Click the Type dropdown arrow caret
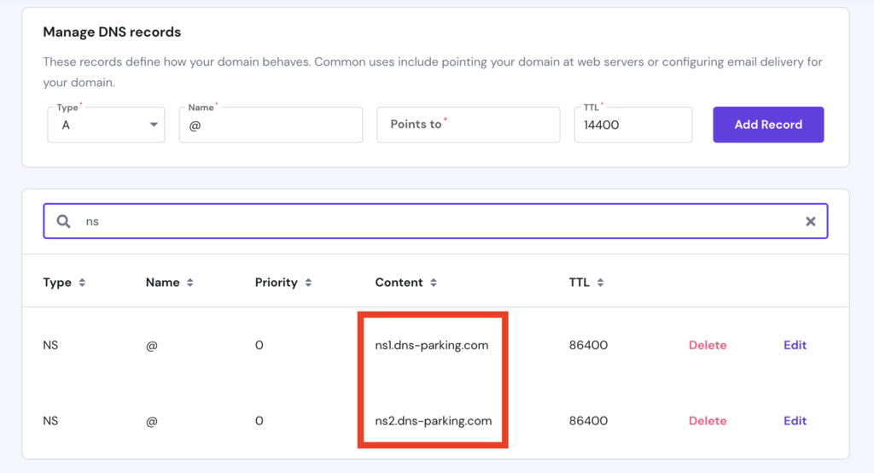Viewport: 874px width, 473px height. click(154, 125)
